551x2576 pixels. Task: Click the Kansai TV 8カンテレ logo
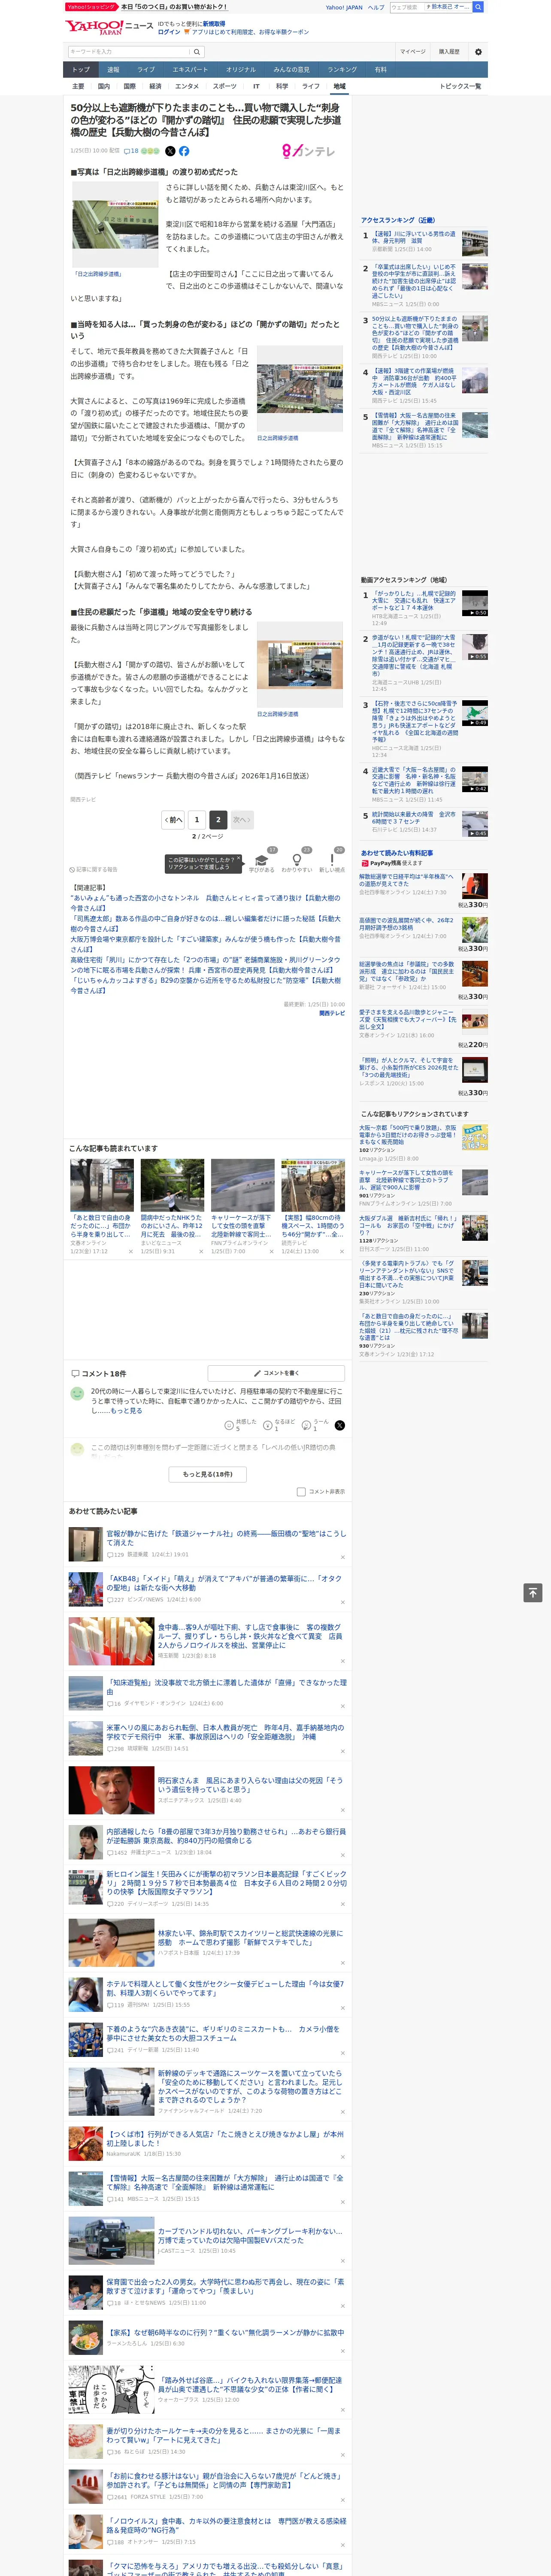[x=309, y=151]
